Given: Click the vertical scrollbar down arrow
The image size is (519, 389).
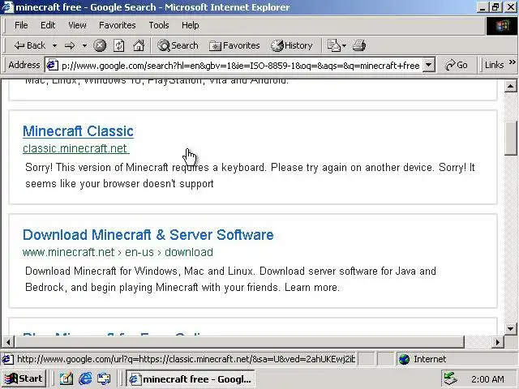Looking at the screenshot, I should click(511, 328).
